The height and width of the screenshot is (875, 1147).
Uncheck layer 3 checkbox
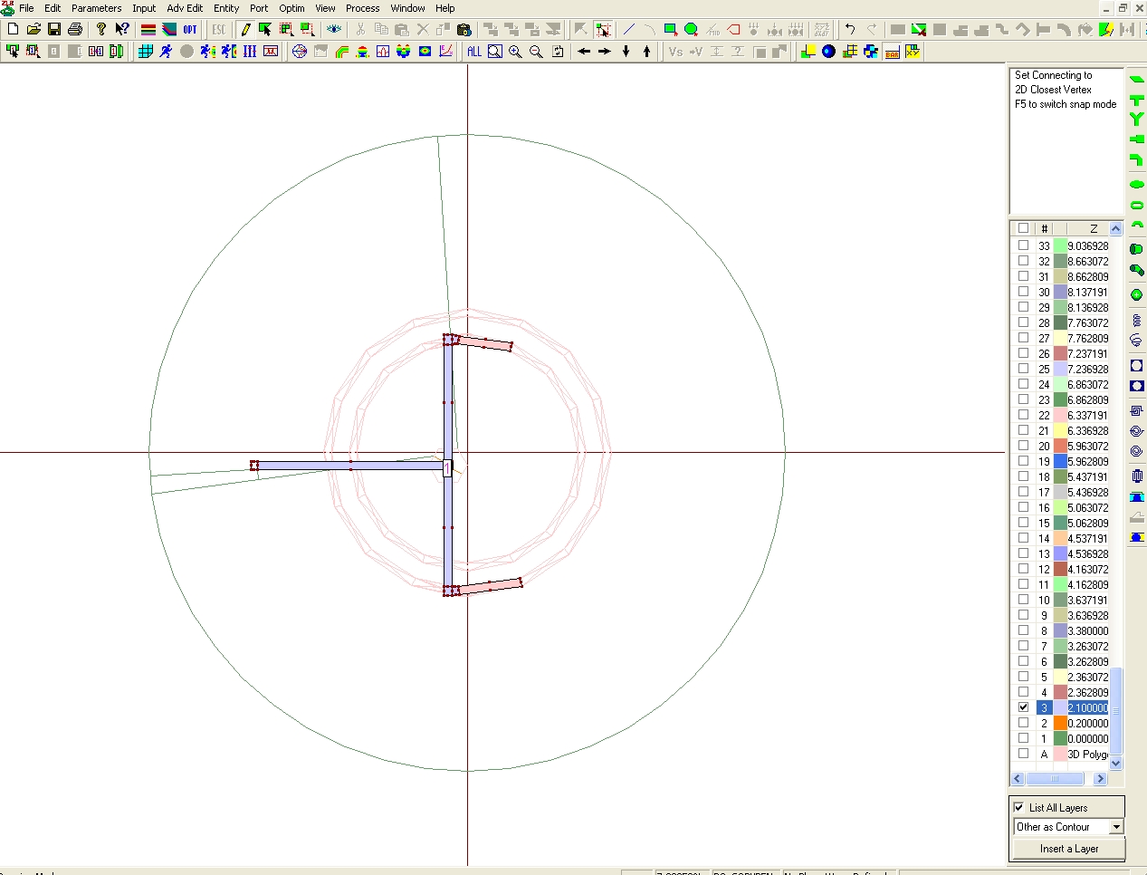[1023, 707]
